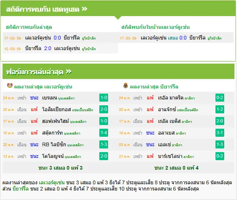Click Leverkusen summary ชนะ 3 เสมอ 0 แพ้ 3
The image size is (237, 200).
(x=60, y=168)
